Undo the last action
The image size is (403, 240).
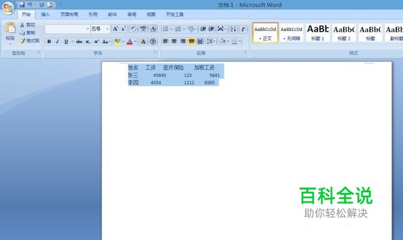[x=30, y=4]
